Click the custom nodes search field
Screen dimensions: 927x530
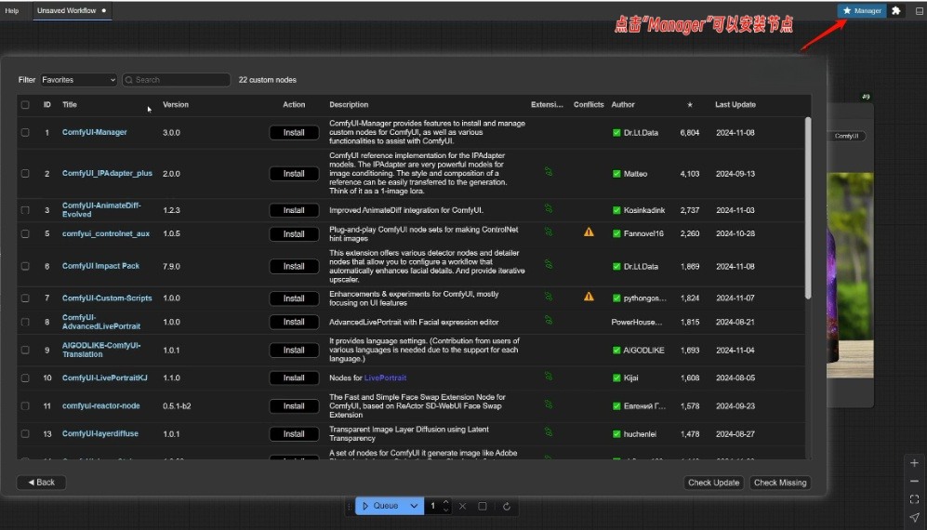click(x=177, y=80)
